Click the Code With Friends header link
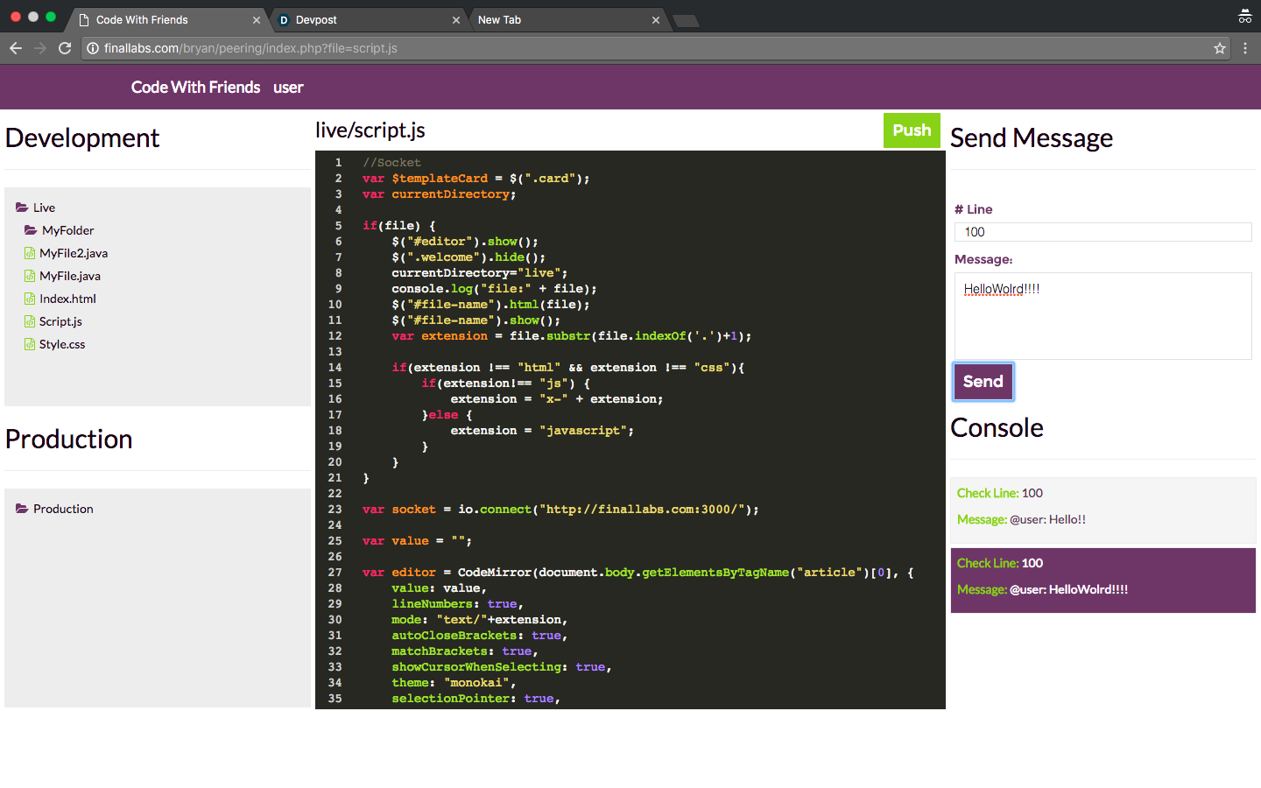Screen dimensions: 1261x788 (195, 88)
